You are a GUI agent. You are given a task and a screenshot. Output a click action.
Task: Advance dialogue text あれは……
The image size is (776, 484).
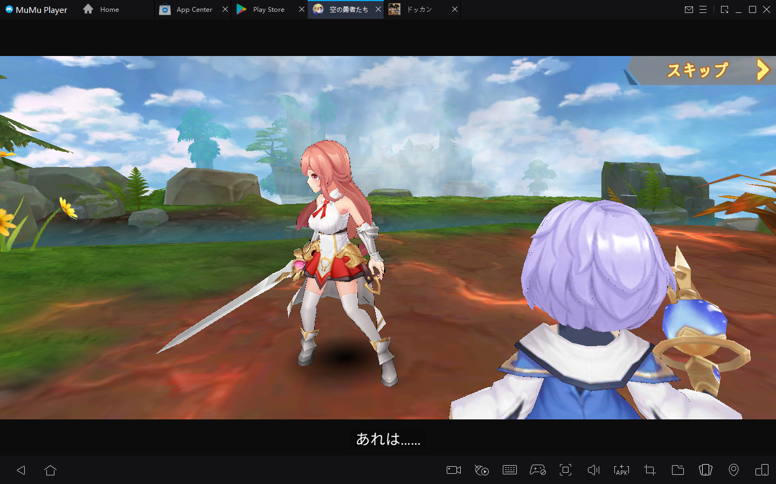pos(388,439)
